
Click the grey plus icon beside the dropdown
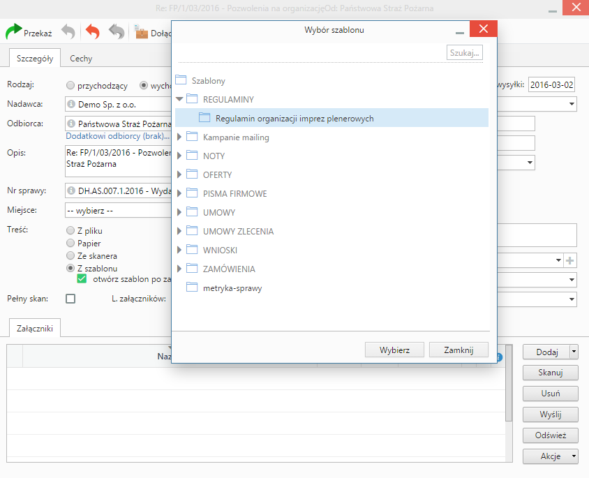(x=570, y=260)
